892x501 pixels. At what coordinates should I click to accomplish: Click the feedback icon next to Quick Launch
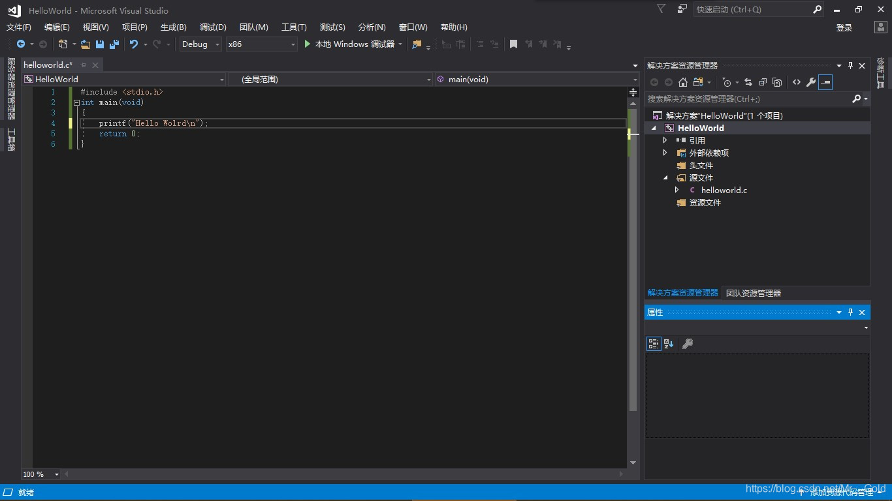[x=682, y=9]
